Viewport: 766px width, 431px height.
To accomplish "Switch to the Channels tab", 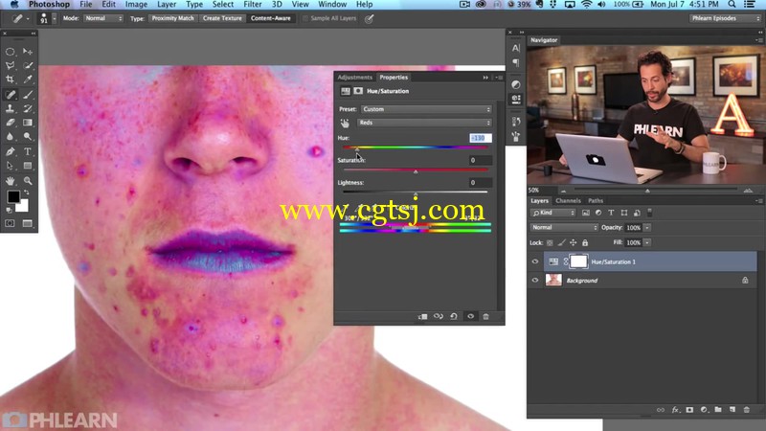I will click(568, 201).
